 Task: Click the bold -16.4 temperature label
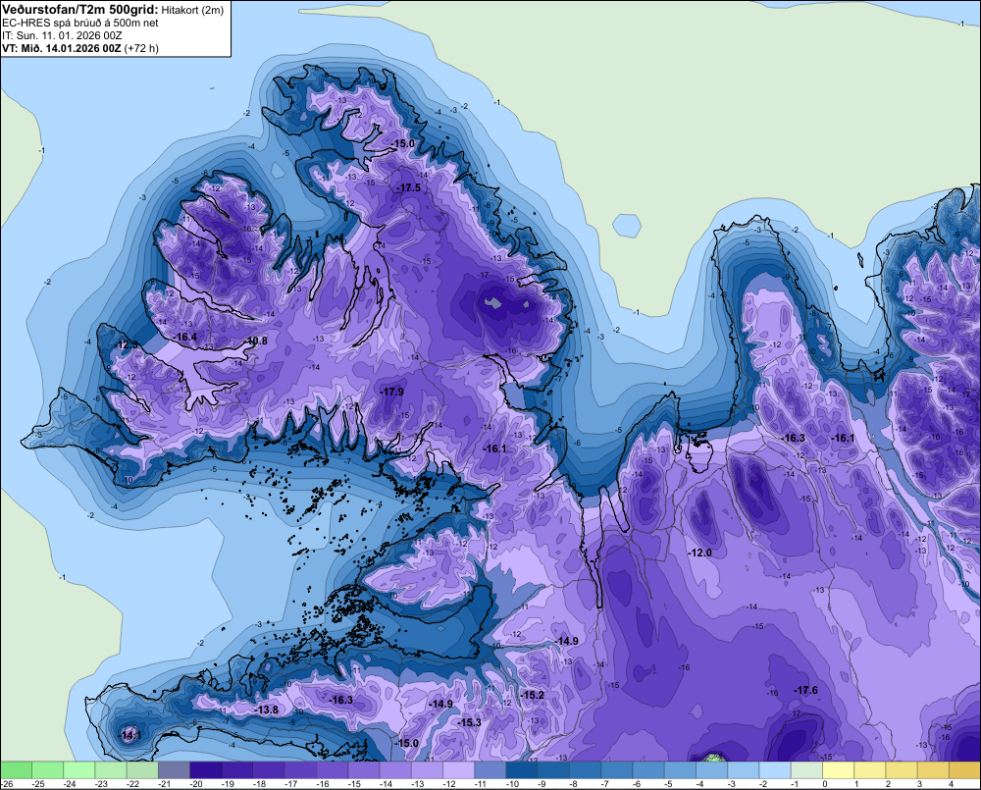click(184, 337)
